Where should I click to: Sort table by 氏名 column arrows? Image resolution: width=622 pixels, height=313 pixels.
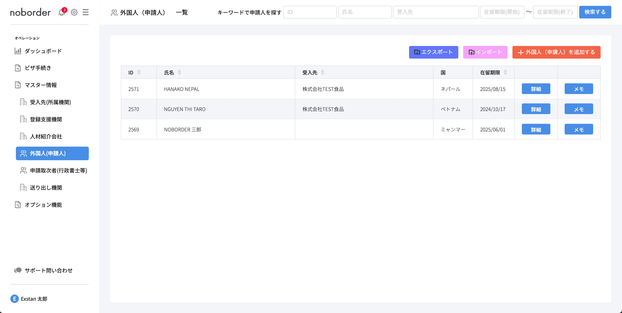tap(179, 72)
